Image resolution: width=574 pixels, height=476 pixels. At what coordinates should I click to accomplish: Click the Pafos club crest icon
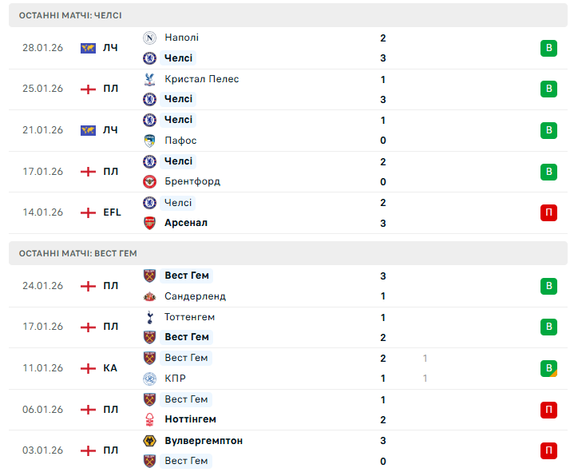(149, 141)
